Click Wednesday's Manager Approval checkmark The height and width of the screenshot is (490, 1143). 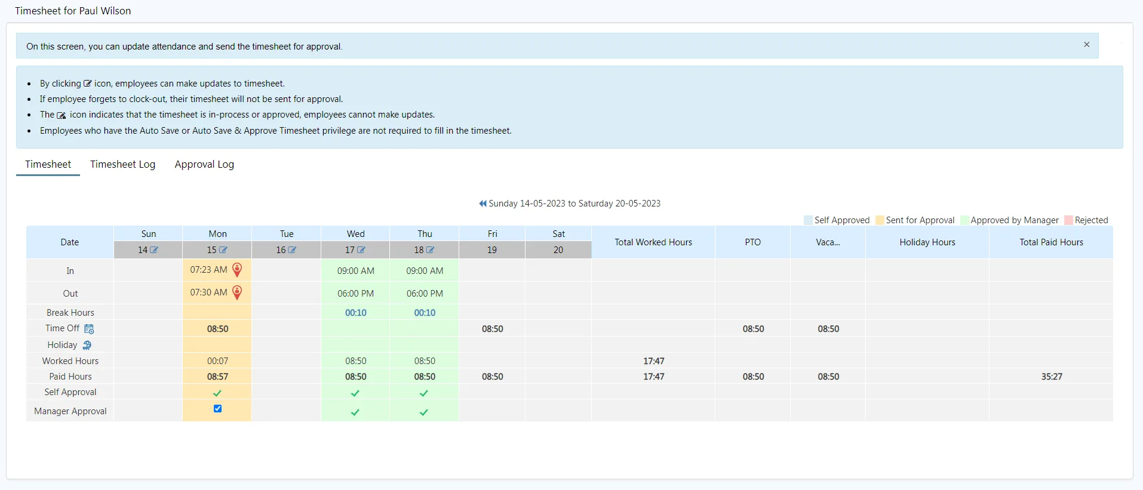coord(355,412)
